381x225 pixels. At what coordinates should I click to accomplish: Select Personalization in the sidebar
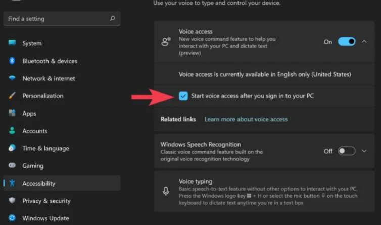pos(62,96)
